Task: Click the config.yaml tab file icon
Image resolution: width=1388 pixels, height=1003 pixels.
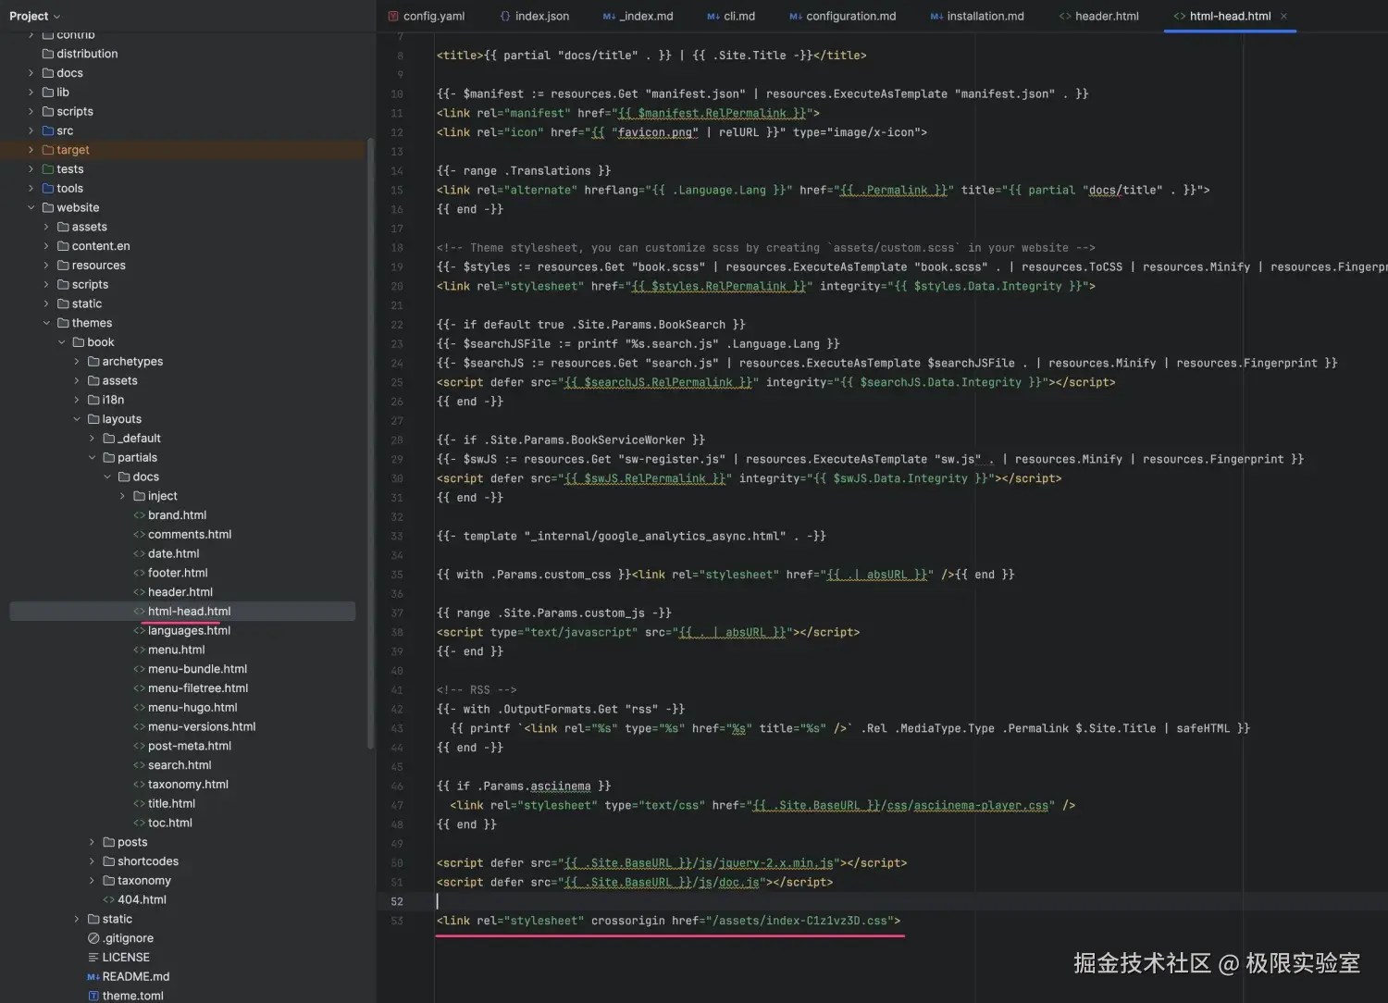Action: pyautogui.click(x=393, y=16)
